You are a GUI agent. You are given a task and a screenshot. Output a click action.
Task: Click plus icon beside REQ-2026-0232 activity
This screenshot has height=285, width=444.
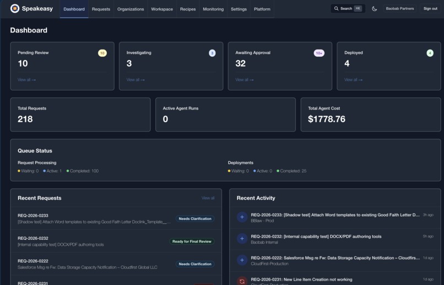(x=242, y=239)
